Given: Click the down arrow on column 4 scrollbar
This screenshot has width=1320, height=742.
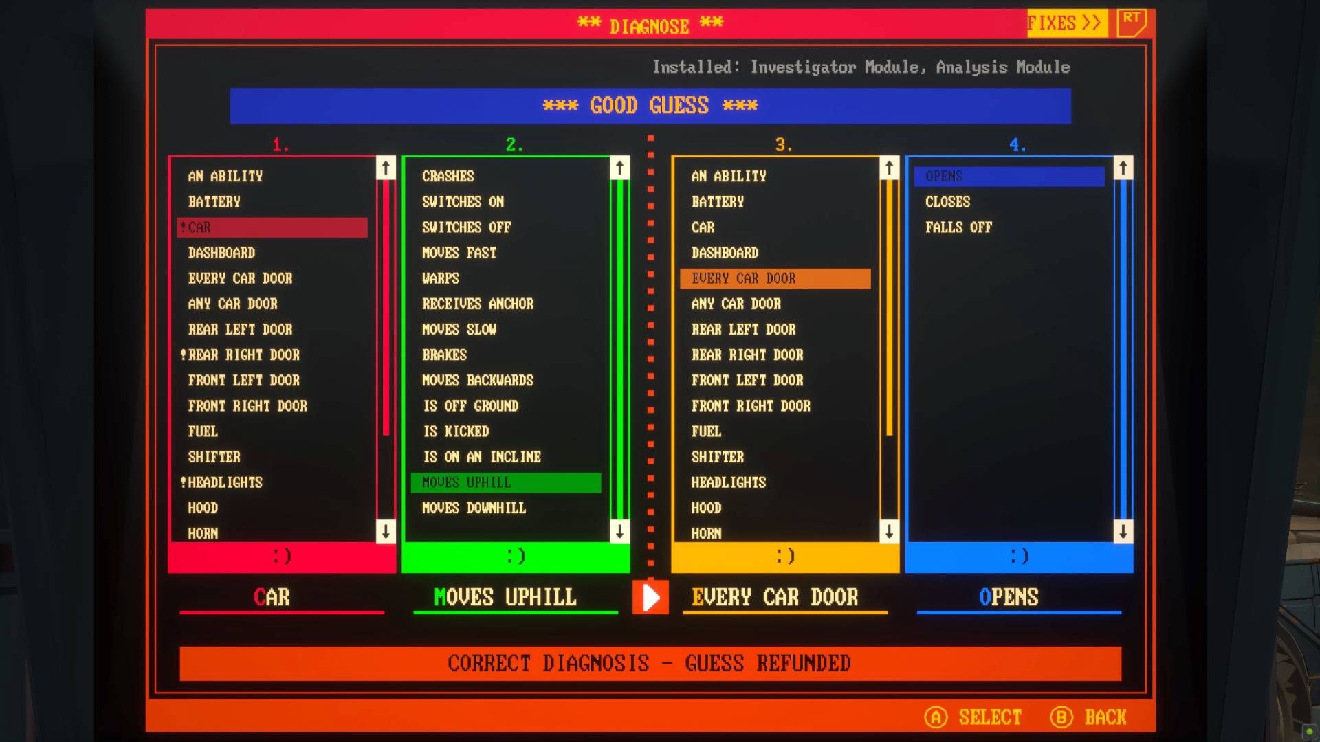Looking at the screenshot, I should [1123, 532].
